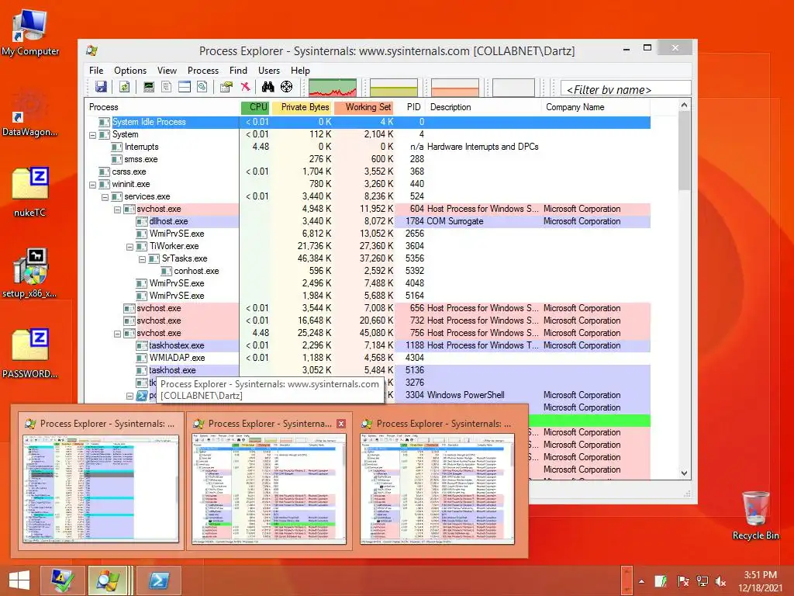This screenshot has height=596, width=794.
Task: Collapse the Windows PowerShell tree node
Action: point(129,396)
